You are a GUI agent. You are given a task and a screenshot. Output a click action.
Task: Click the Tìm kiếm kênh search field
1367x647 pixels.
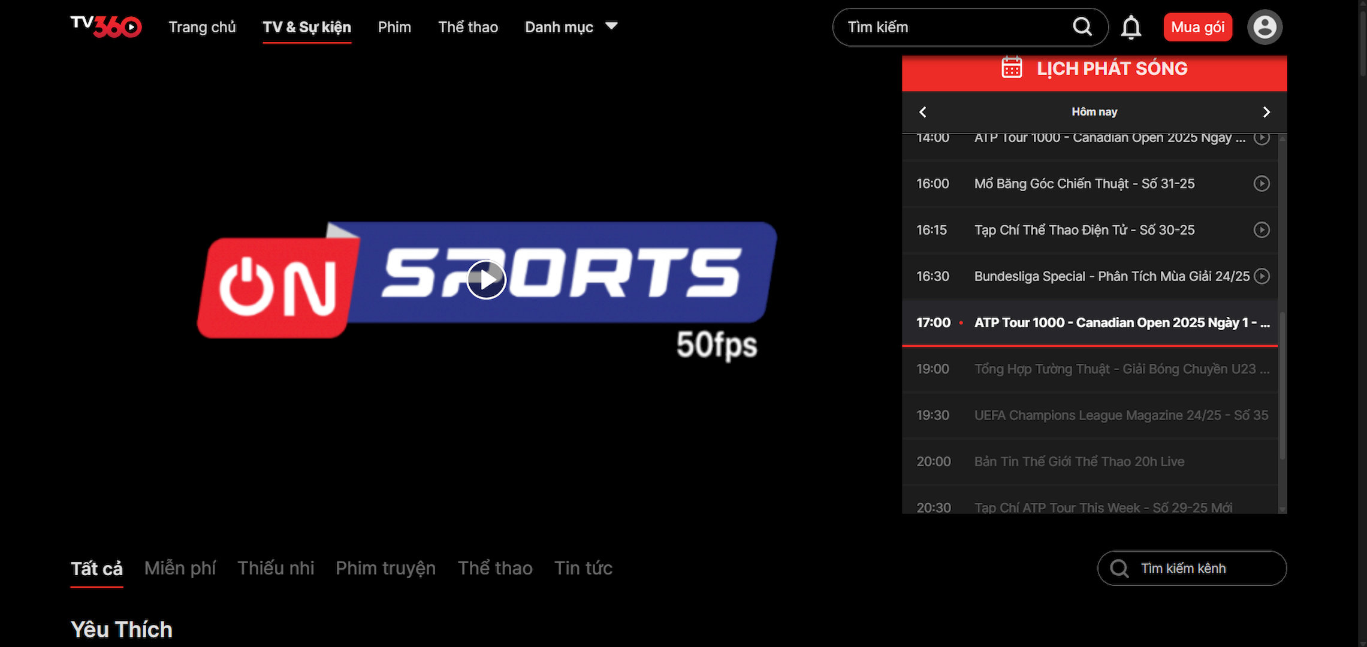(1192, 568)
